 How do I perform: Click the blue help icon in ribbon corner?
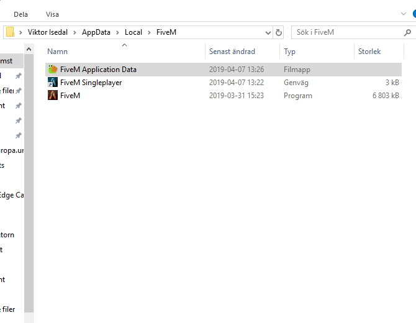pyautogui.click(x=414, y=14)
